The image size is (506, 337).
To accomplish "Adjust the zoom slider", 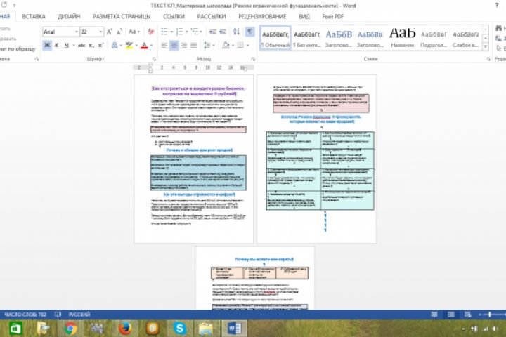I will tap(490, 315).
